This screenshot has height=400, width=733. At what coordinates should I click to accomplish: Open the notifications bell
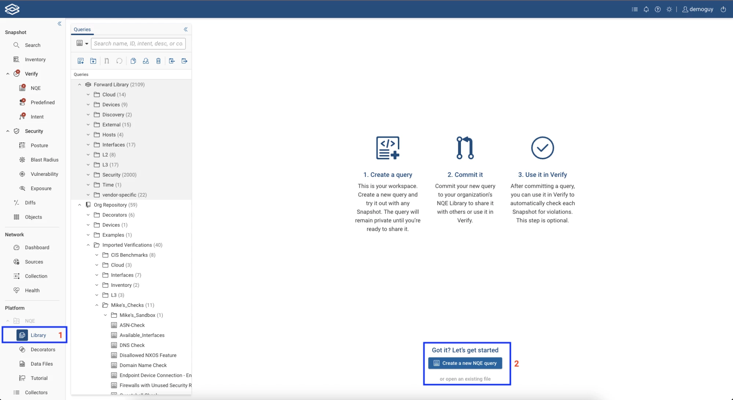[646, 9]
